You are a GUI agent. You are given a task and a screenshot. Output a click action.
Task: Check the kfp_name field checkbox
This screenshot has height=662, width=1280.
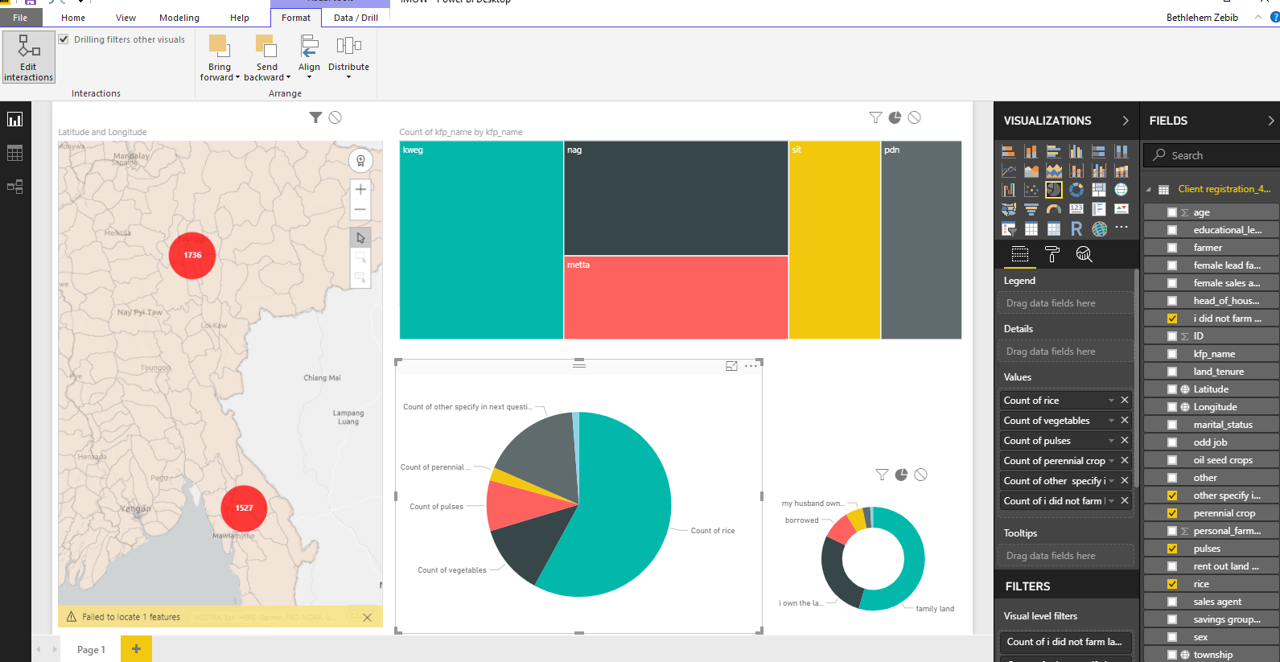pos(1172,354)
